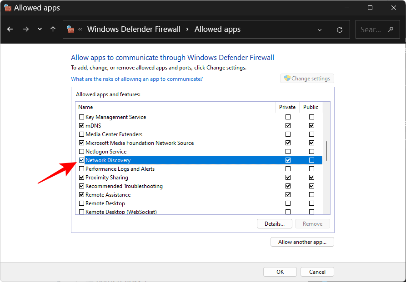Click the shield icon on Change settings
The width and height of the screenshot is (406, 282).
point(286,78)
